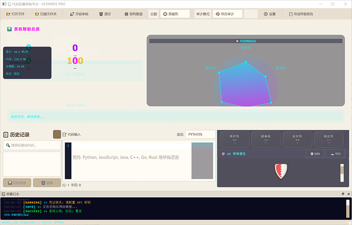Clear everything with the 清空 trash button
This screenshot has height=225, width=352.
pos(105,14)
